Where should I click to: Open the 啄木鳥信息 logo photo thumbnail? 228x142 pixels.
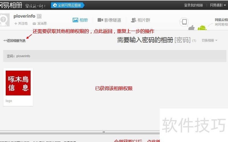pyautogui.click(x=18, y=83)
